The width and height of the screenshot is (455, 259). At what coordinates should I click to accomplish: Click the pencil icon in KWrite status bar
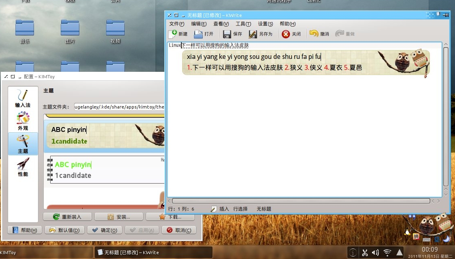tap(214, 209)
